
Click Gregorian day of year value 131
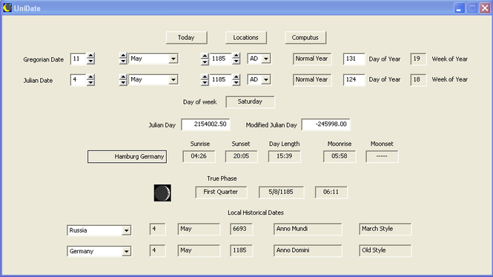(x=354, y=59)
